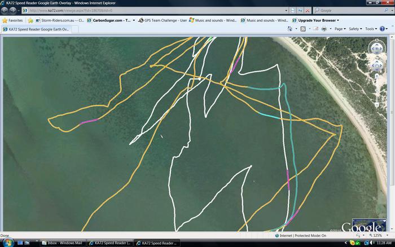
Task: Click the Google Earth look-around compass control
Action: (x=376, y=50)
